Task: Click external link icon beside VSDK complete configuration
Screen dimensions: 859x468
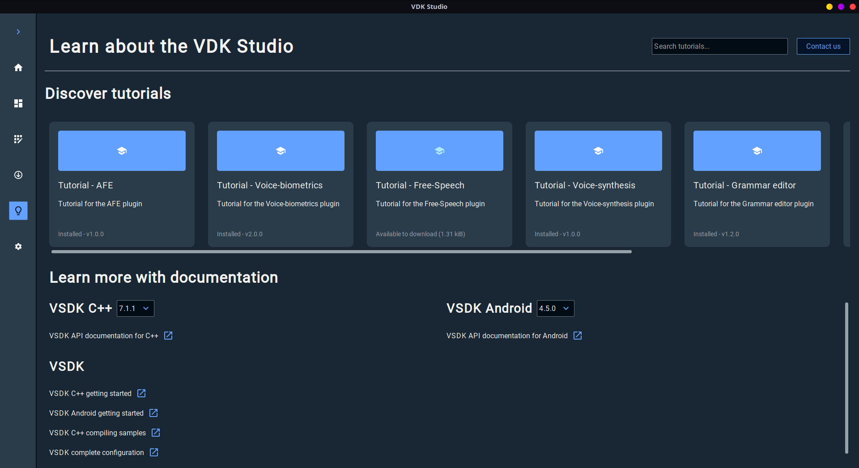Action: pyautogui.click(x=154, y=452)
